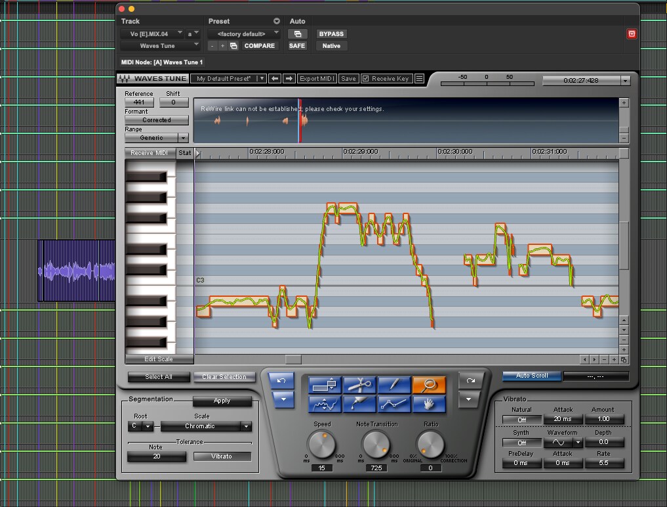Select the line breakpoint tool
Viewport: 667px width, 507px height.
pos(394,405)
